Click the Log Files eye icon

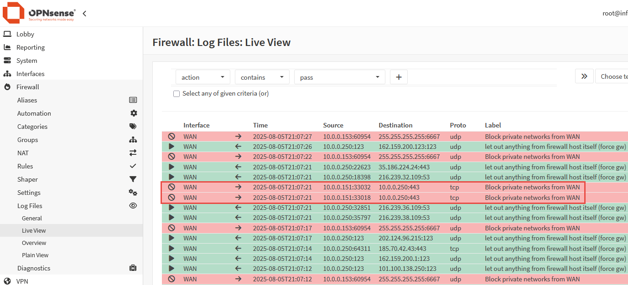pos(133,206)
